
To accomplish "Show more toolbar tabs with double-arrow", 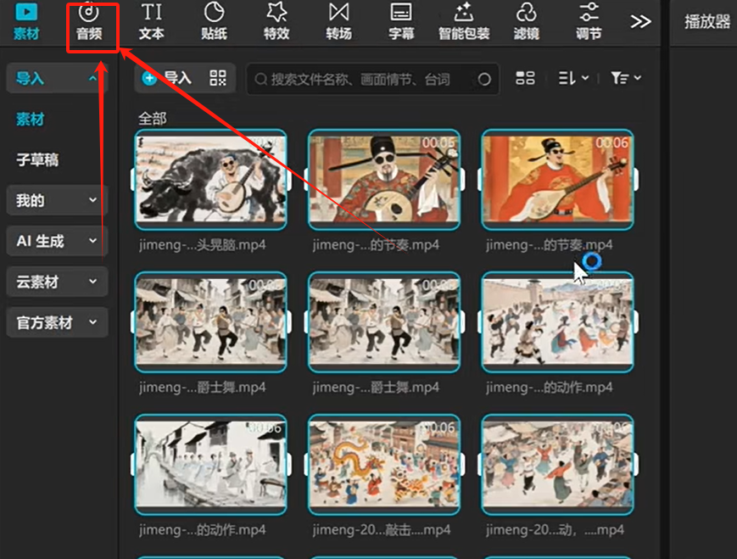I will click(640, 21).
